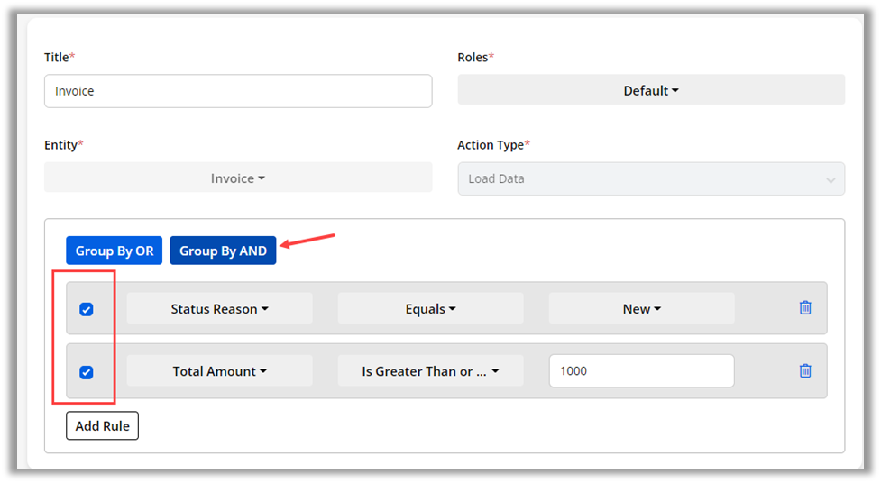Delete the Total Amount rule with trash icon

(x=805, y=370)
